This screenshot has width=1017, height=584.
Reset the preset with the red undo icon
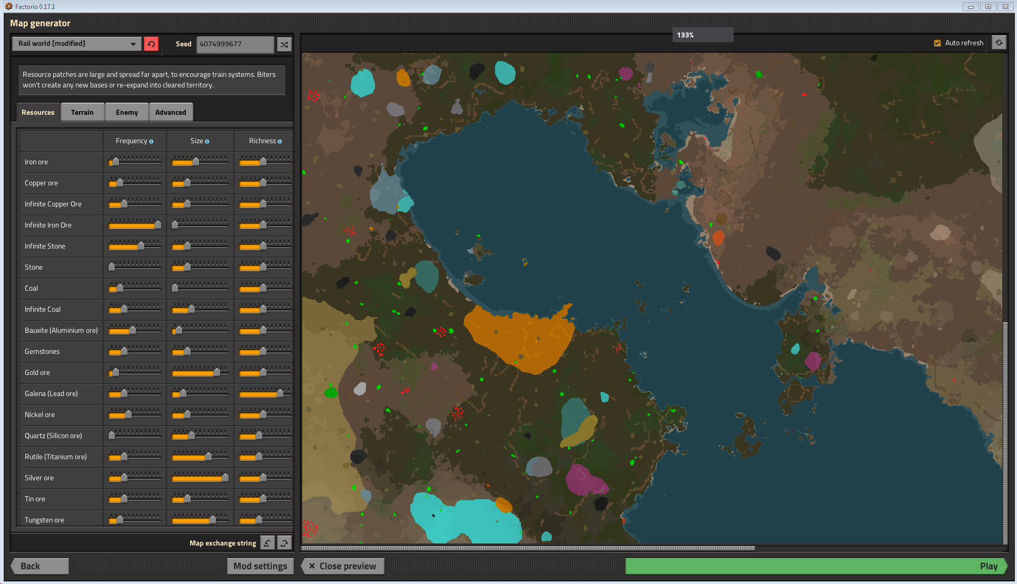[x=151, y=44]
